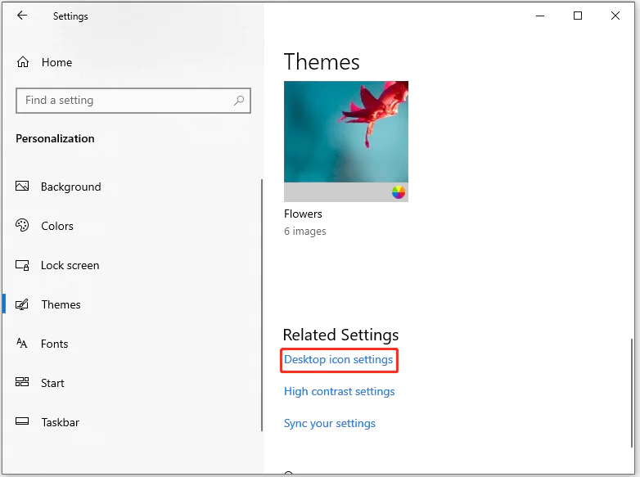Click the magnifier icon in search box
The height and width of the screenshot is (477, 640).
click(239, 101)
